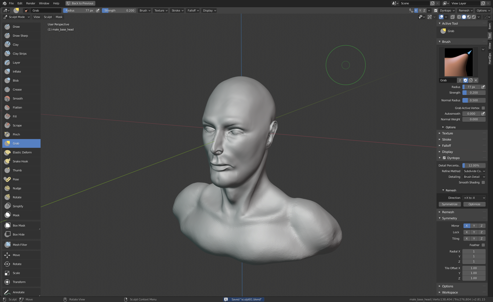Click the Grab brush preview thumbnail
Viewport: 493px width, 302px height.
[458, 62]
